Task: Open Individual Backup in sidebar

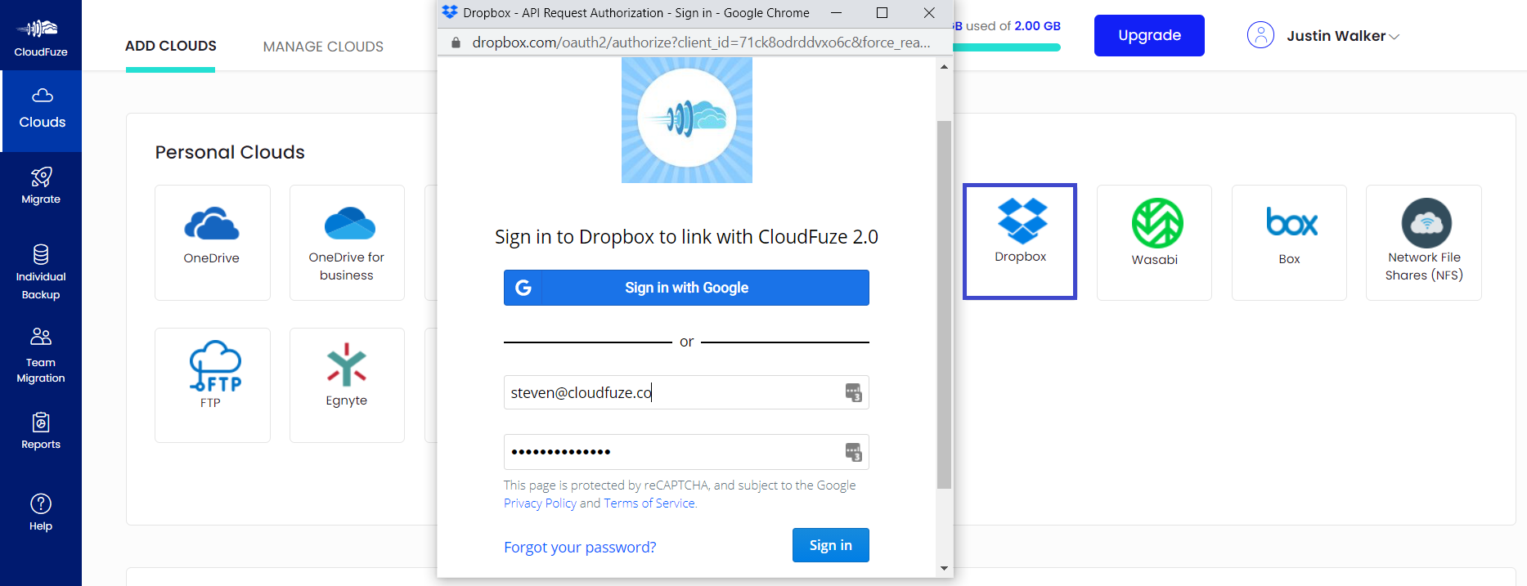Action: pos(41,274)
